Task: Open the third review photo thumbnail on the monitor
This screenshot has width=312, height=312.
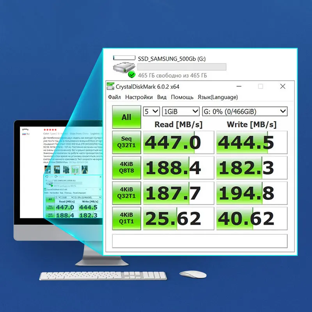Action: coord(66,170)
